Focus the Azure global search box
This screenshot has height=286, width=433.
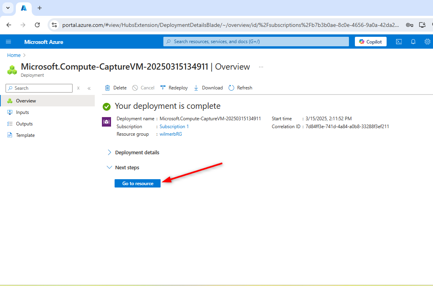coord(256,42)
